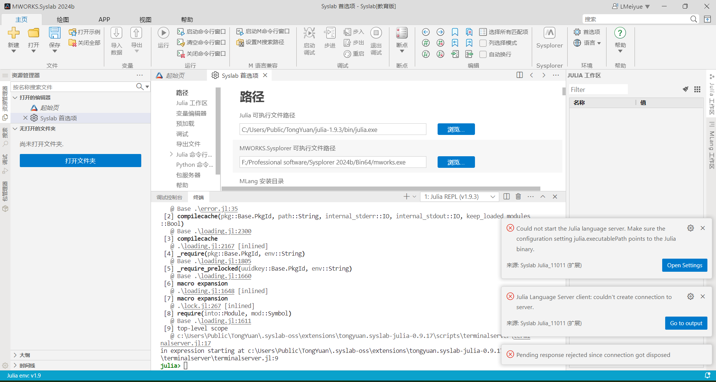
Task: Open the 语言 (Language) dropdown
Action: [x=587, y=43]
